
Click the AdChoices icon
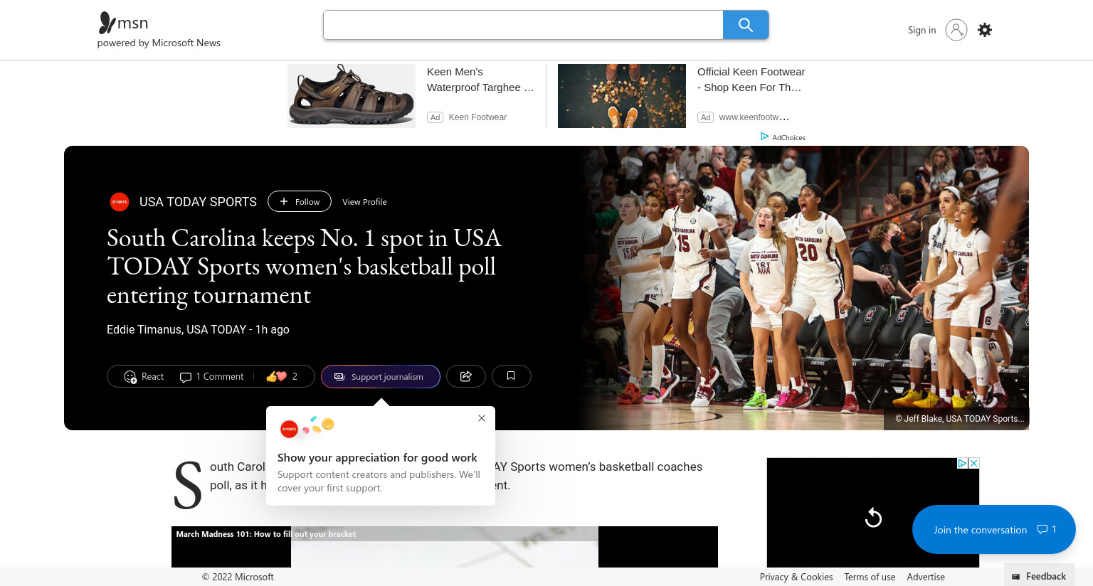[765, 137]
